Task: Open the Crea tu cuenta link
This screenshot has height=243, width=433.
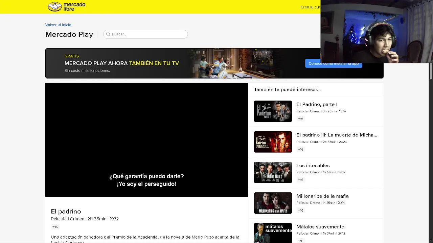Action: tap(310, 7)
